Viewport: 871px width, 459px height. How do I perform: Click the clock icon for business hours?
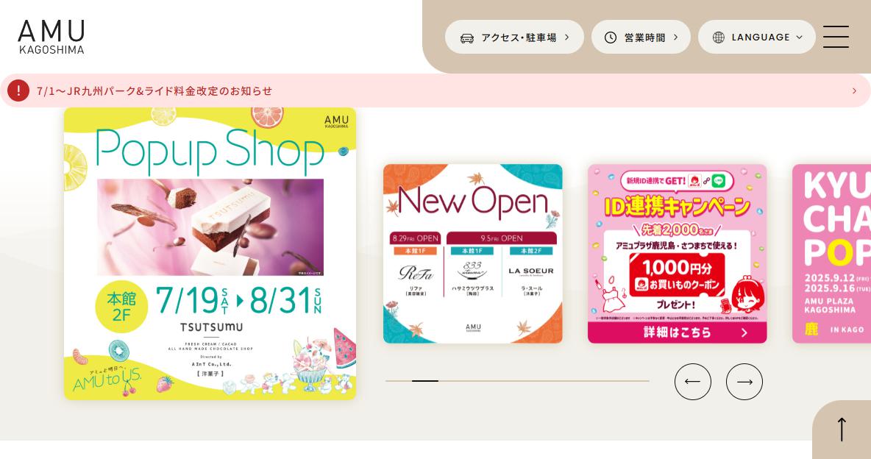pyautogui.click(x=610, y=38)
